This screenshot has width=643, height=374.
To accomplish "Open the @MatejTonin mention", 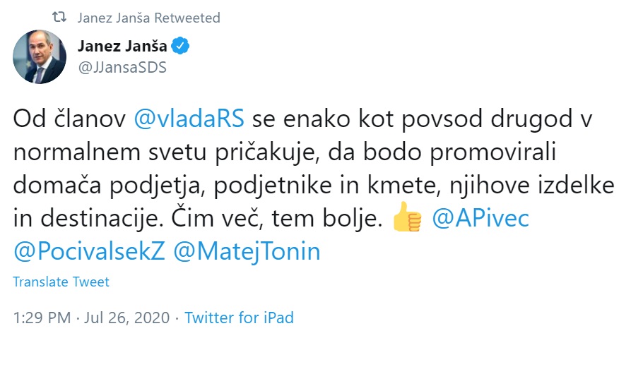I will point(247,252).
